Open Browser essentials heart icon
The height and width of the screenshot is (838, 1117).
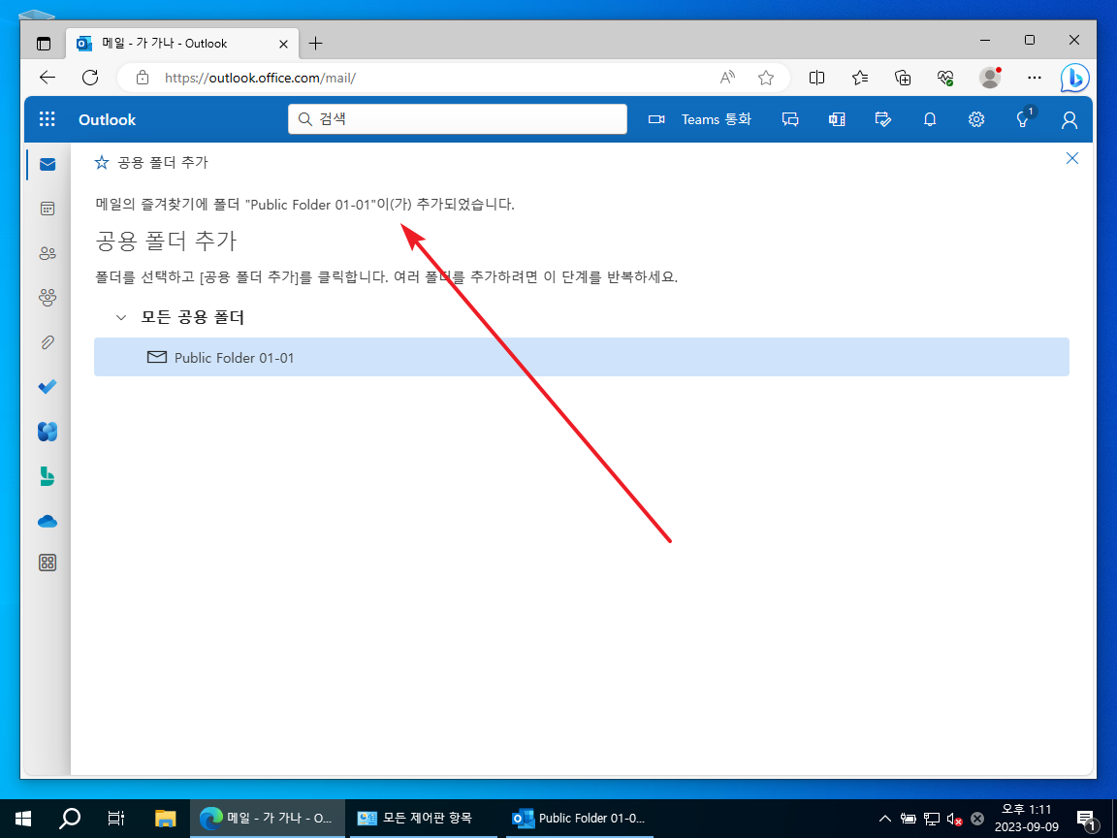[945, 78]
